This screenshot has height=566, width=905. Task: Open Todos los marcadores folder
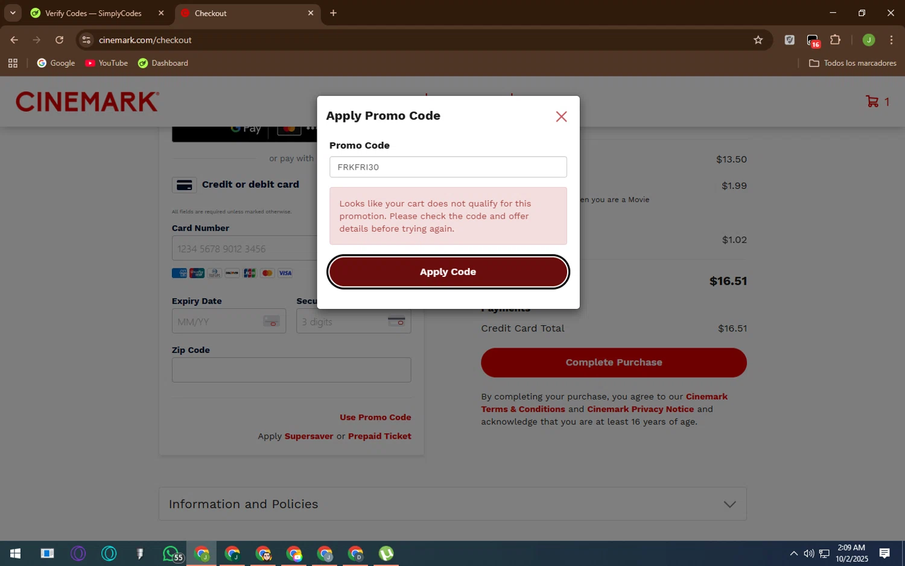click(x=853, y=63)
